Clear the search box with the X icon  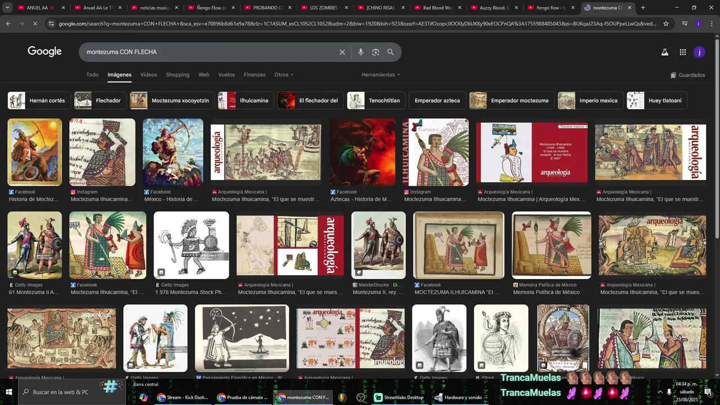[x=342, y=52]
